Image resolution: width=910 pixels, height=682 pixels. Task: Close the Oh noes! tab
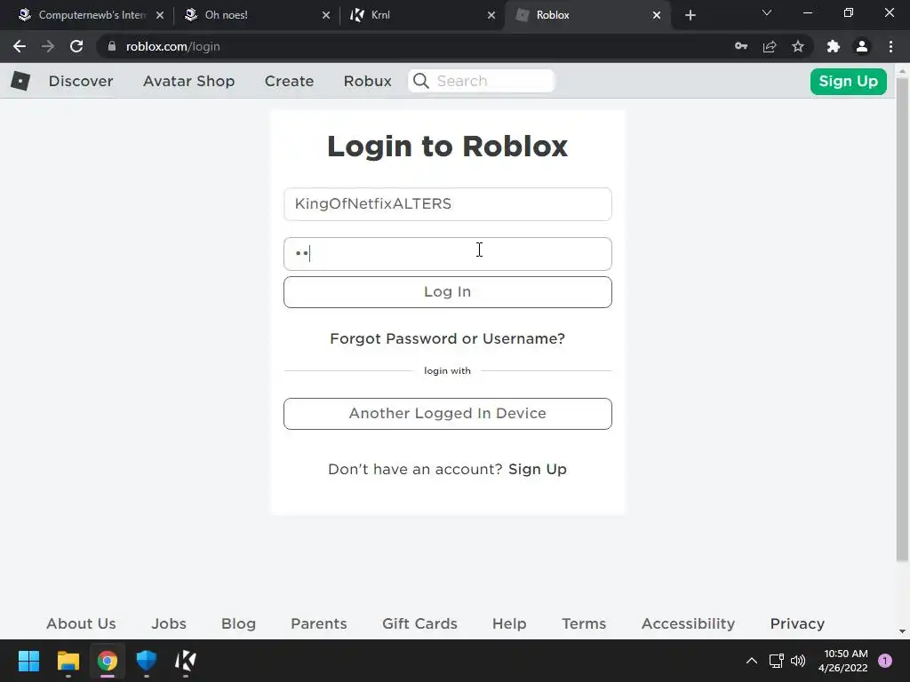(x=326, y=15)
